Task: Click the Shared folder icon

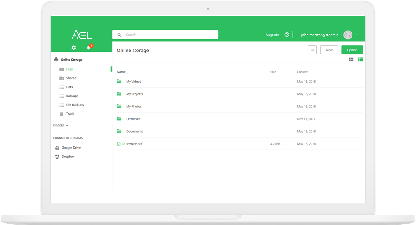Action: (x=62, y=78)
